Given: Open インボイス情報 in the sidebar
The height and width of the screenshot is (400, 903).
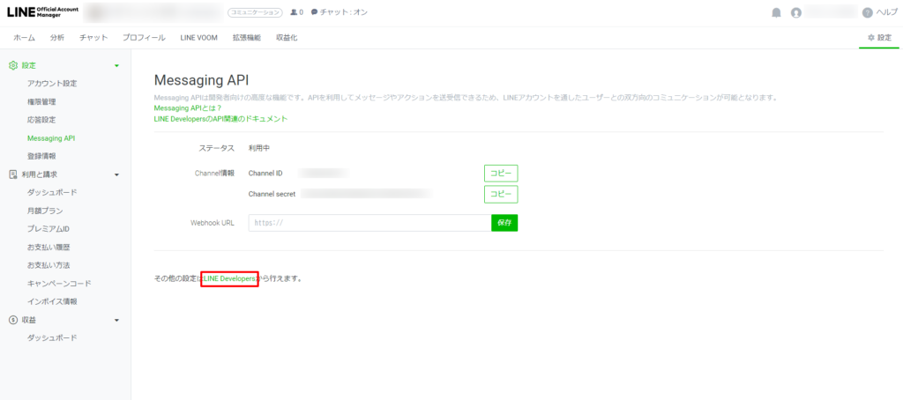Looking at the screenshot, I should (52, 301).
